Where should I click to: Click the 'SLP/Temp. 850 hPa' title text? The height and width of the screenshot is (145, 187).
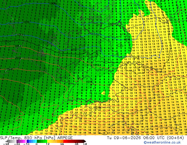21,138
